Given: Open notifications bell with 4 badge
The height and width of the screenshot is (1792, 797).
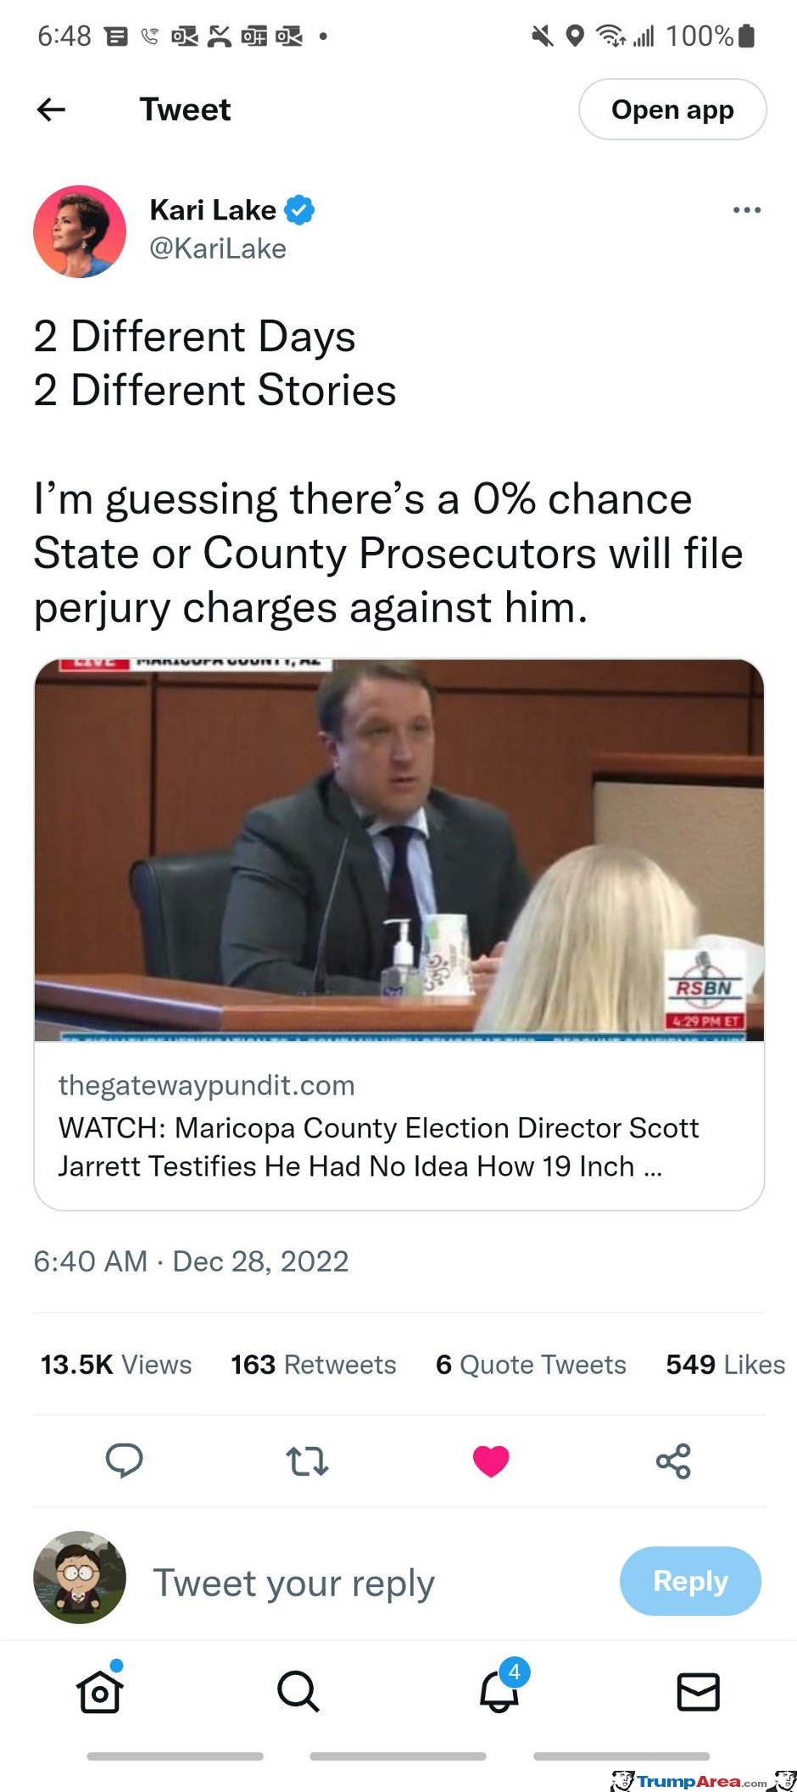Looking at the screenshot, I should pos(500,1687).
